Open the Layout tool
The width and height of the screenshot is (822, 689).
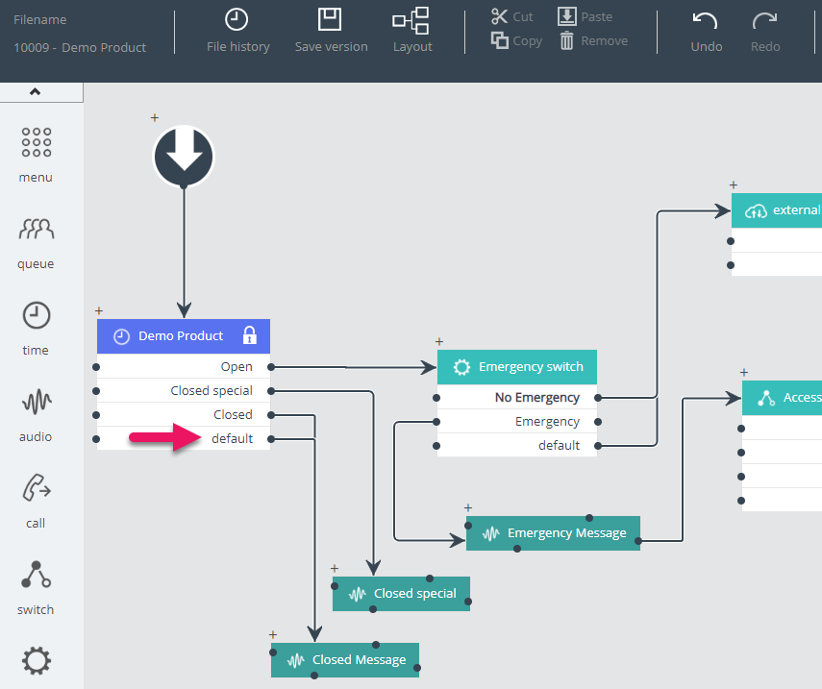411,20
